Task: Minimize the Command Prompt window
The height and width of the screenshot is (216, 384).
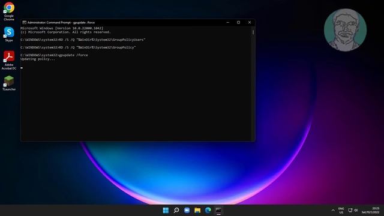Action: [x=228, y=22]
